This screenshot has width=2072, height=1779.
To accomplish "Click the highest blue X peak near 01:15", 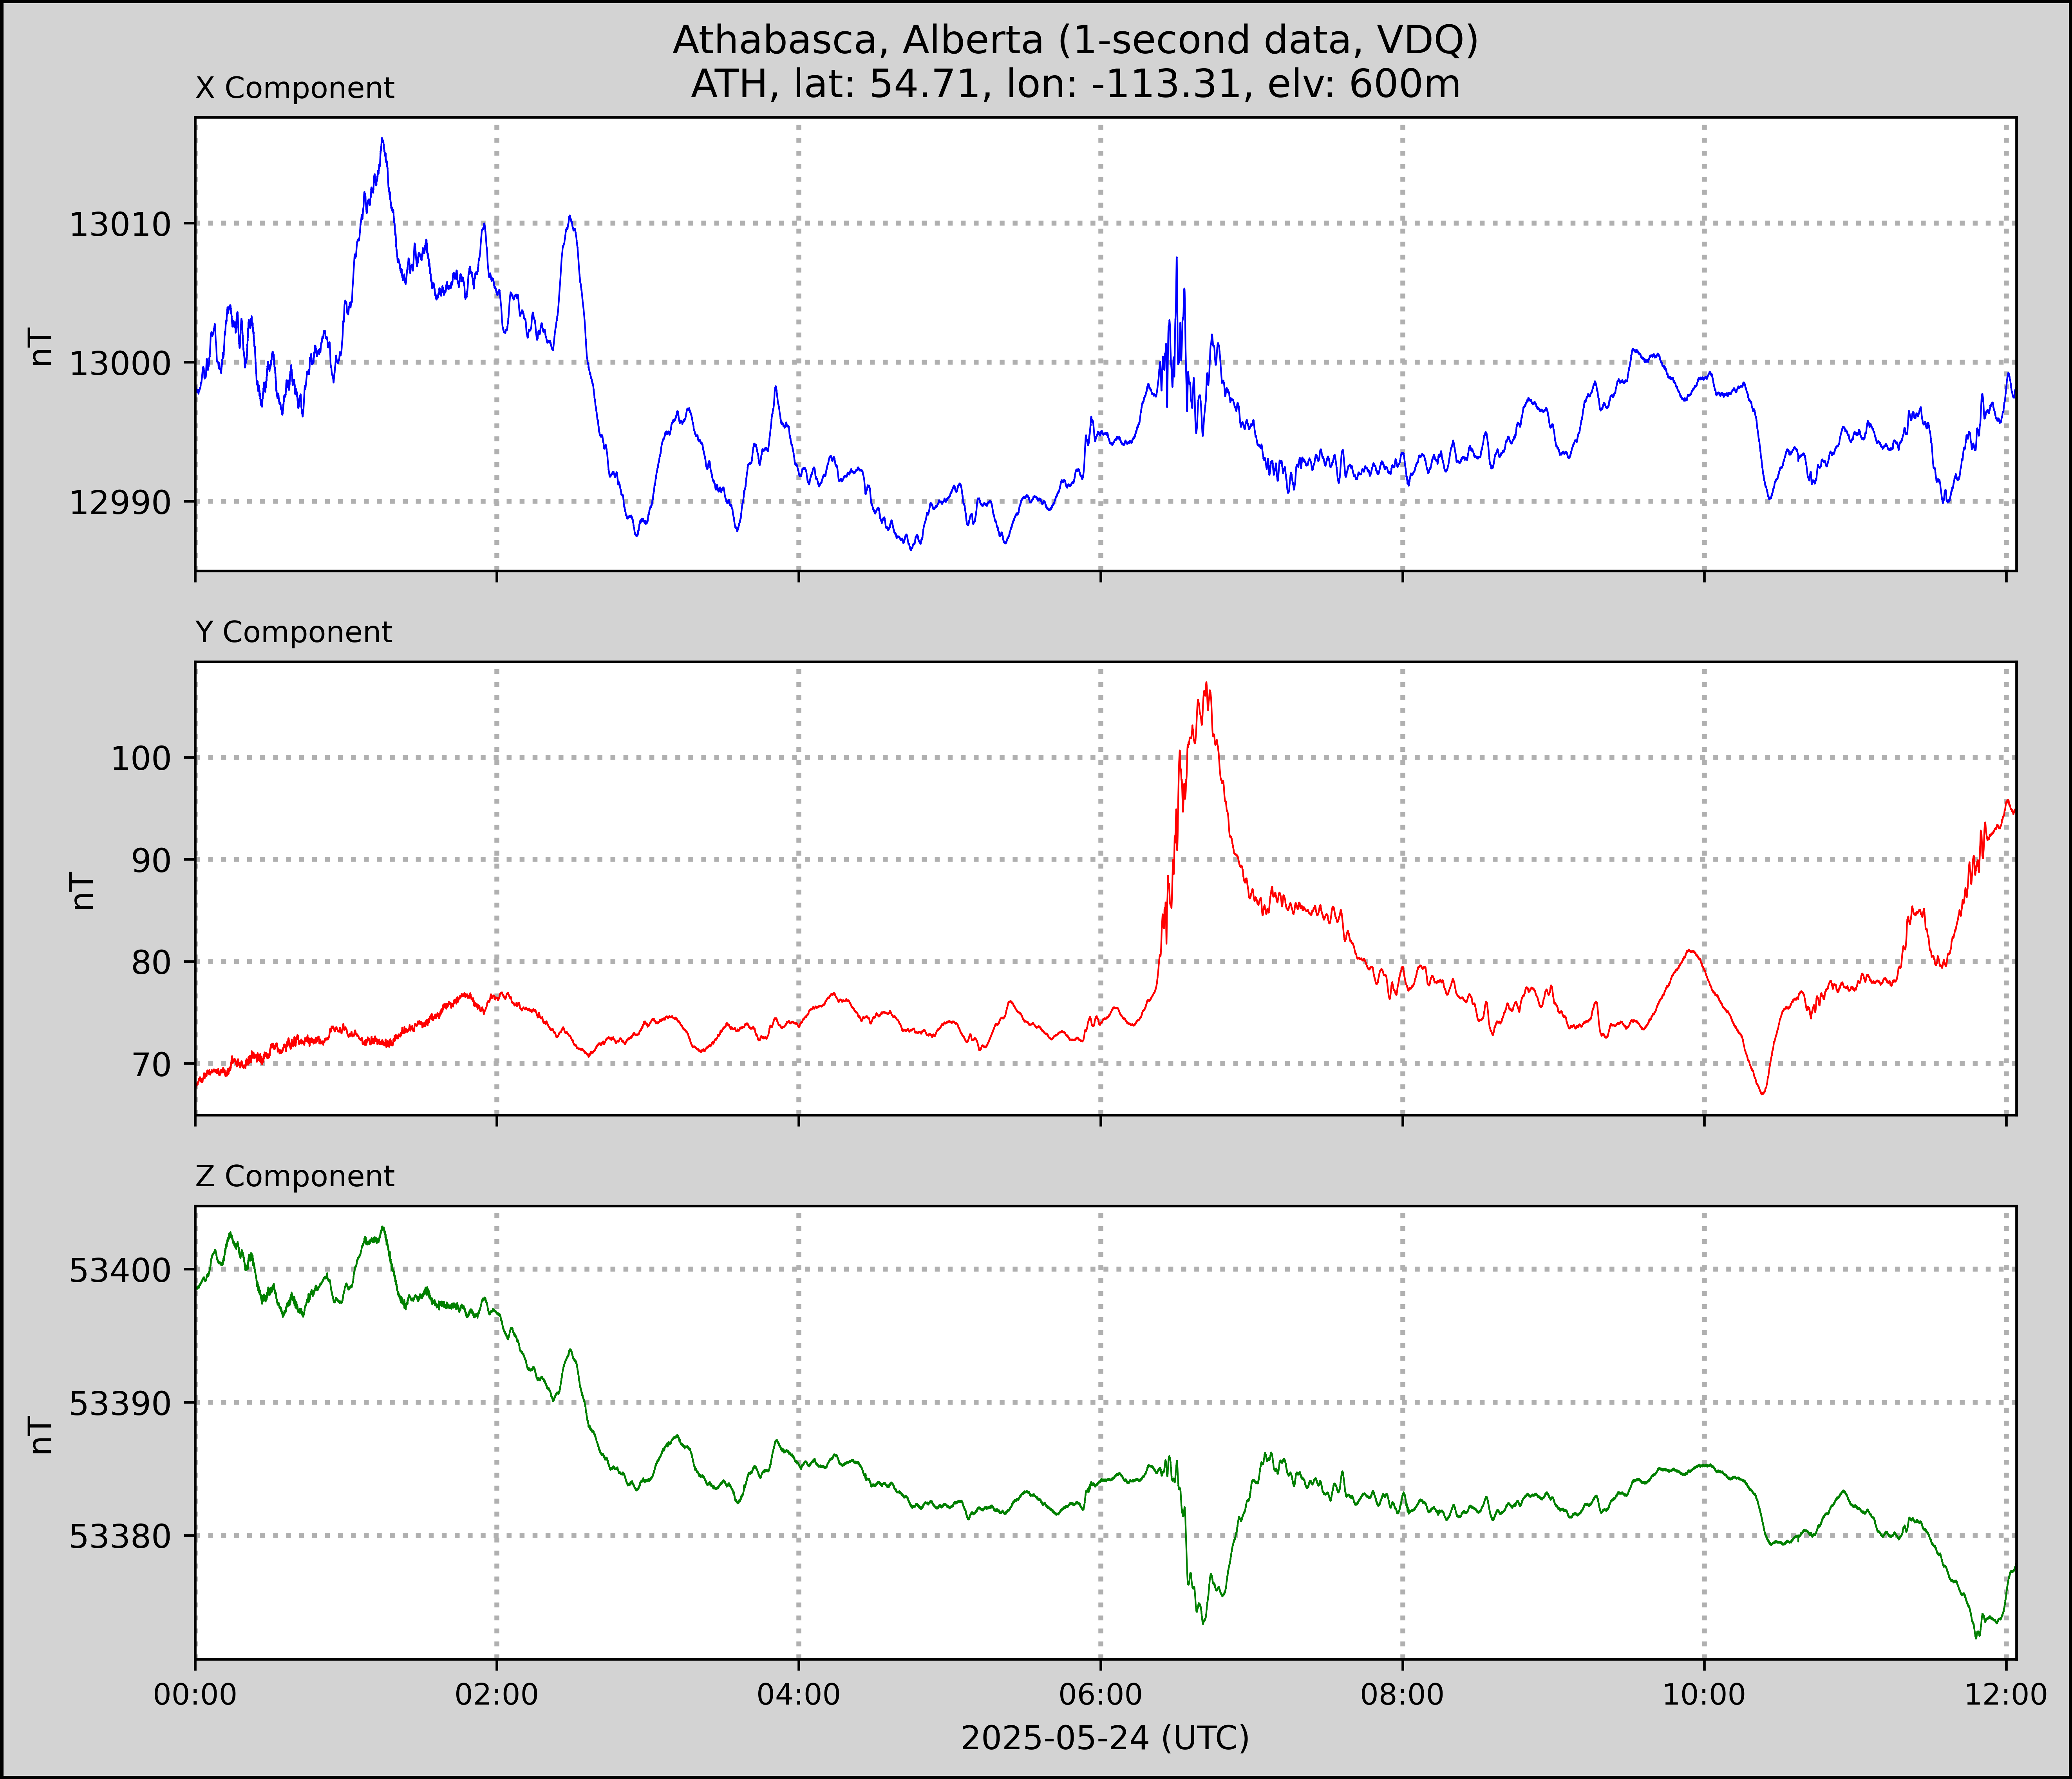I will pos(382,139).
